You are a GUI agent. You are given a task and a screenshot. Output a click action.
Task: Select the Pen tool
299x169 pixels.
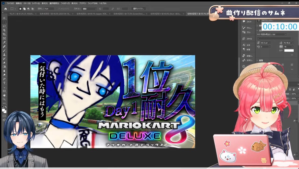pyautogui.click(x=4, y=79)
